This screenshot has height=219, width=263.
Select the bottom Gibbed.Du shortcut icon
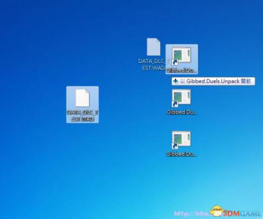tap(181, 140)
